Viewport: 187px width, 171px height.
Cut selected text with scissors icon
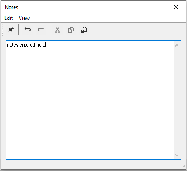click(x=58, y=30)
